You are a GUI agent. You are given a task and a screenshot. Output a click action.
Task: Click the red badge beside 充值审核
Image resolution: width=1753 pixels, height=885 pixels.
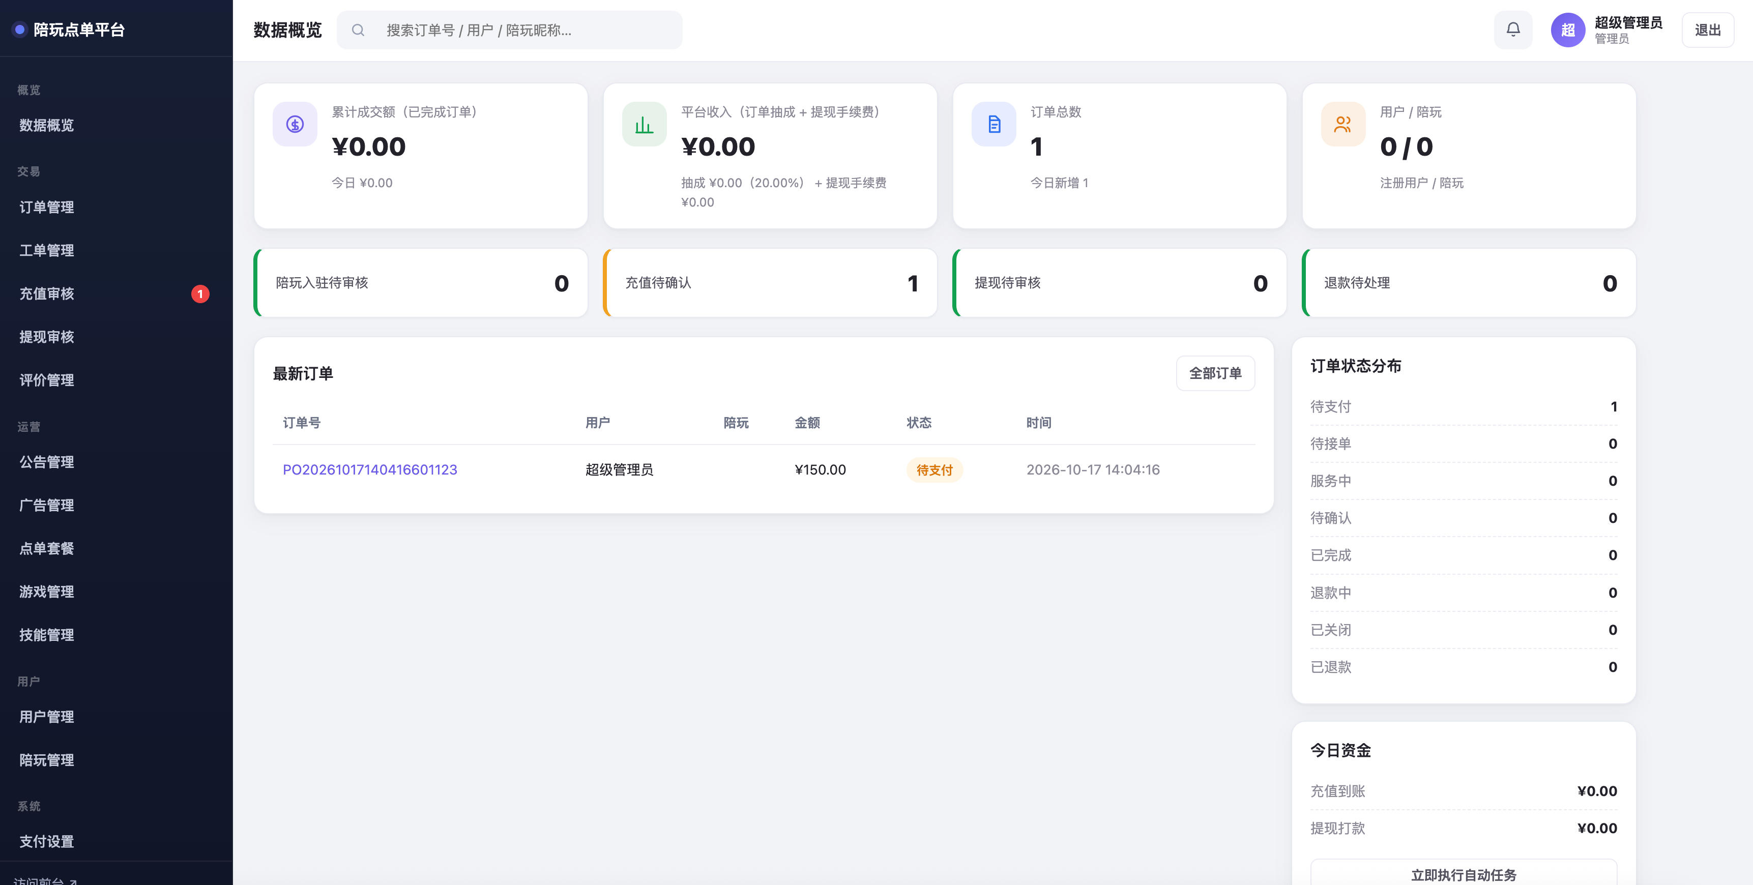200,294
